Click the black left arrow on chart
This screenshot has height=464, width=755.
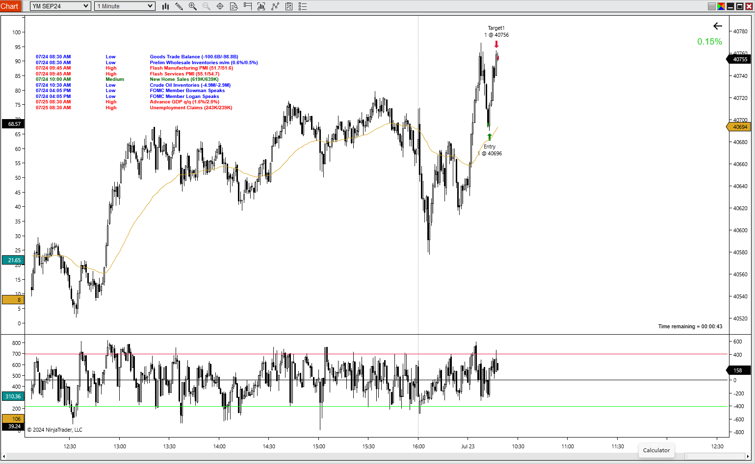[x=718, y=26]
